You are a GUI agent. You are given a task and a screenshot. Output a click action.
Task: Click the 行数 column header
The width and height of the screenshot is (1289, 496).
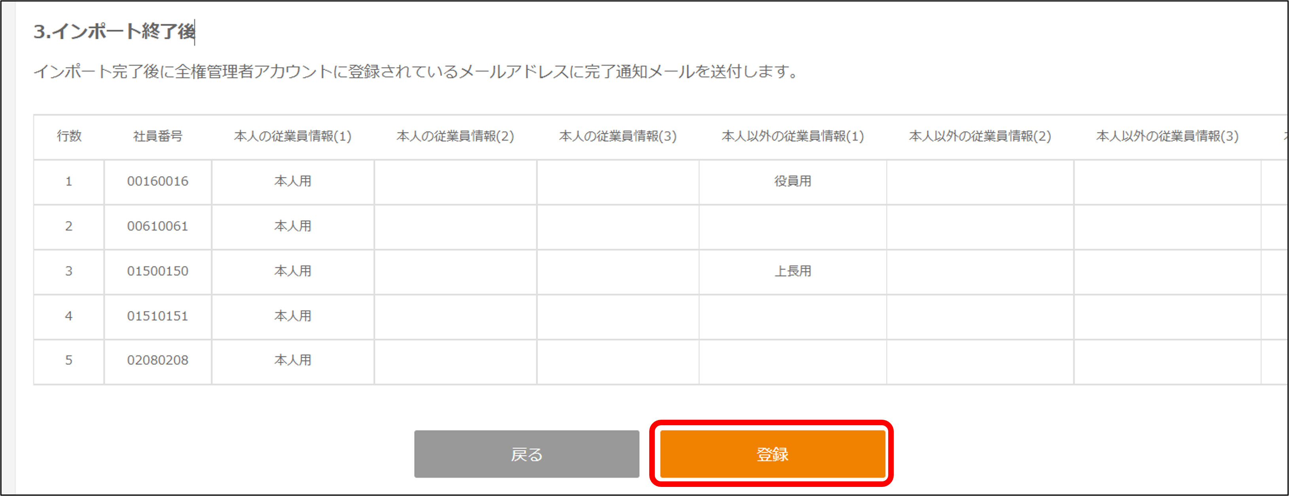coord(69,136)
